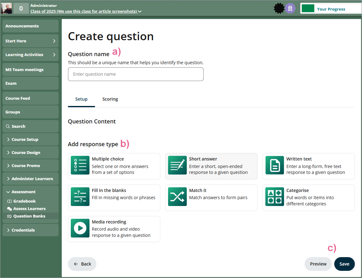Screen dimensions: 362x278
Task: Switch to the Scoring tab
Action: click(110, 99)
